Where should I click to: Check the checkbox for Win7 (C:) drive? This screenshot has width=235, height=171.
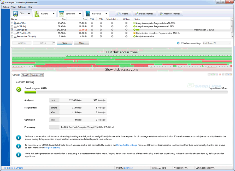point(12,23)
